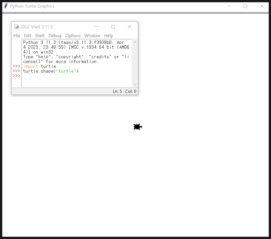The height and width of the screenshot is (239, 271).
Task: Maximize the Python Turtle Graphics window
Action: [245, 6]
